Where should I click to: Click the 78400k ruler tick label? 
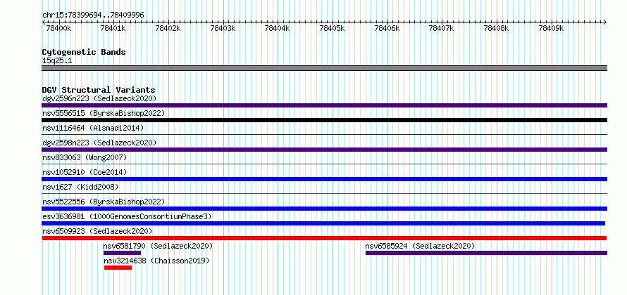pyautogui.click(x=58, y=28)
